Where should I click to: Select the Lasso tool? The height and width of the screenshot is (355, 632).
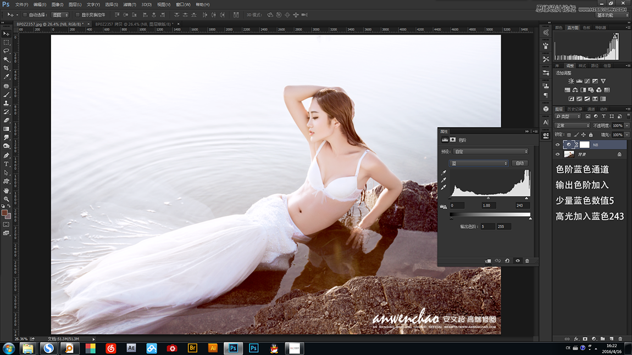click(6, 50)
